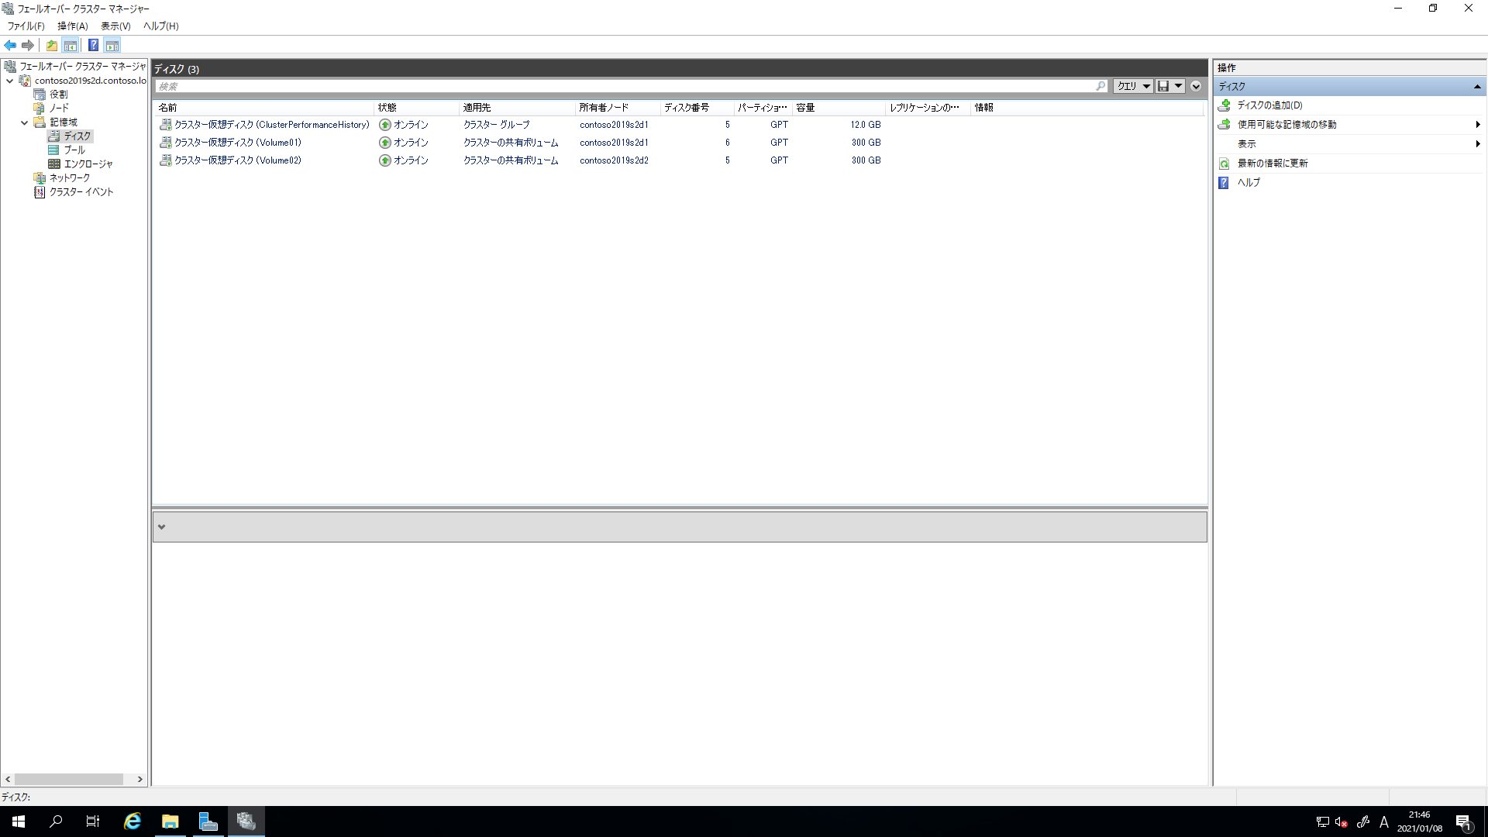Click ヘルプ in the actions pane
The height and width of the screenshot is (837, 1488).
coord(1249,183)
